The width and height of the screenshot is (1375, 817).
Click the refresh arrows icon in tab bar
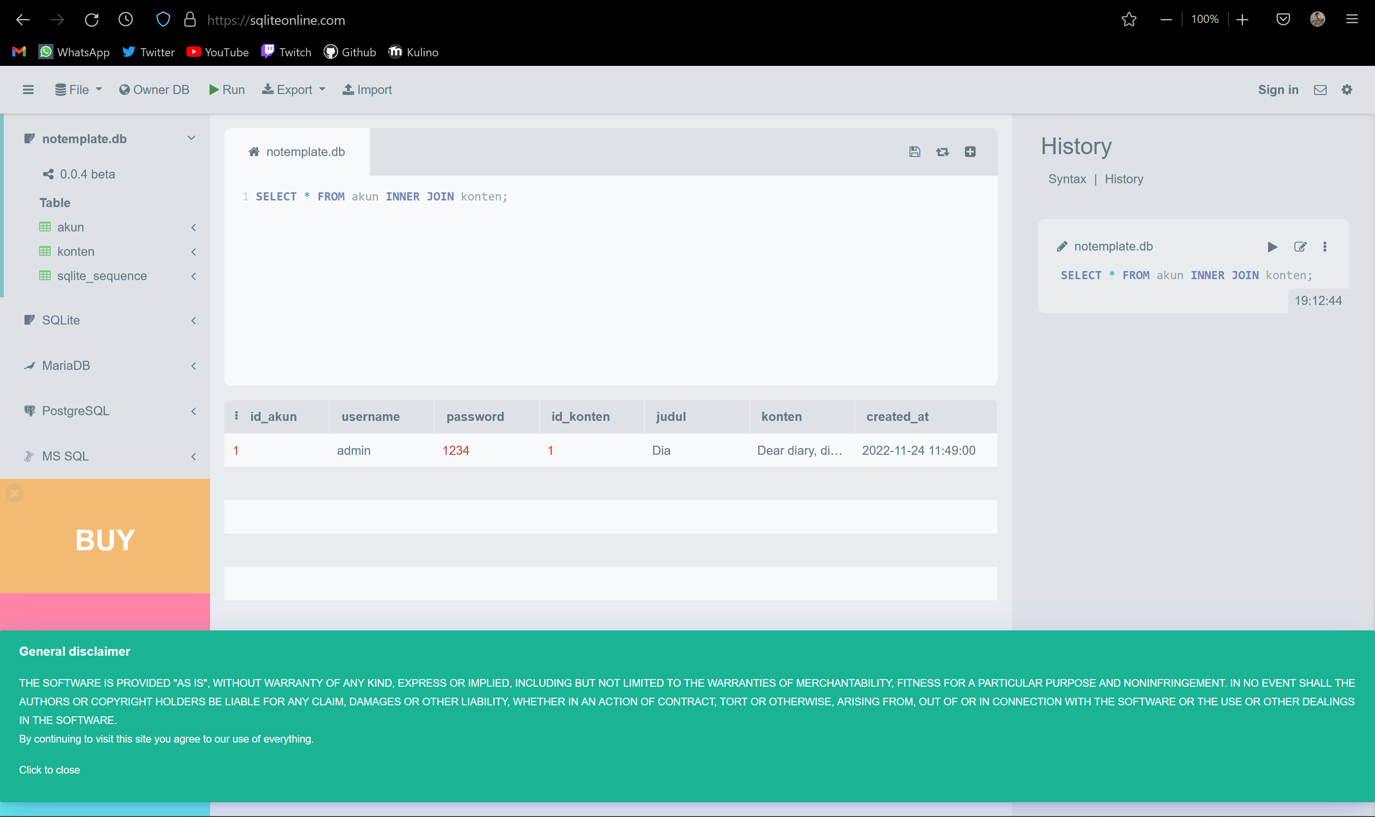point(942,151)
